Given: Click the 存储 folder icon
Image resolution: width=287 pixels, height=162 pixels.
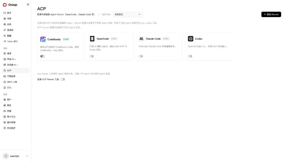Looking at the screenshot, I should point(5,111).
